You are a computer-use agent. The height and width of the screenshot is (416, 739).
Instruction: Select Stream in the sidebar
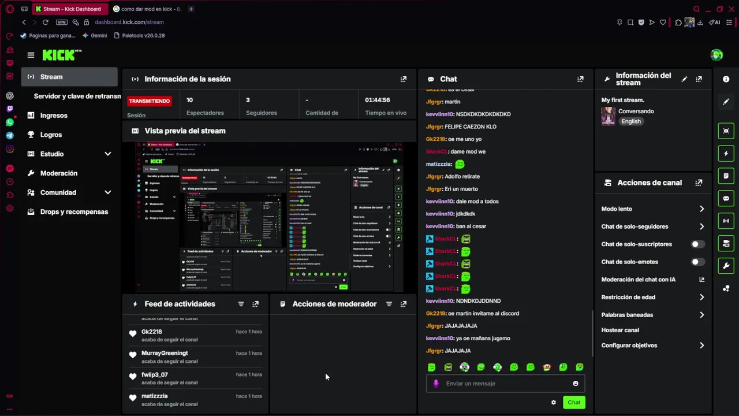coord(69,77)
